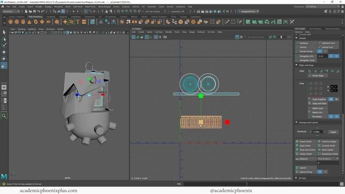Image resolution: width=345 pixels, height=194 pixels.
Task: Open the Modeling menu set dropdown
Action: click(11, 11)
